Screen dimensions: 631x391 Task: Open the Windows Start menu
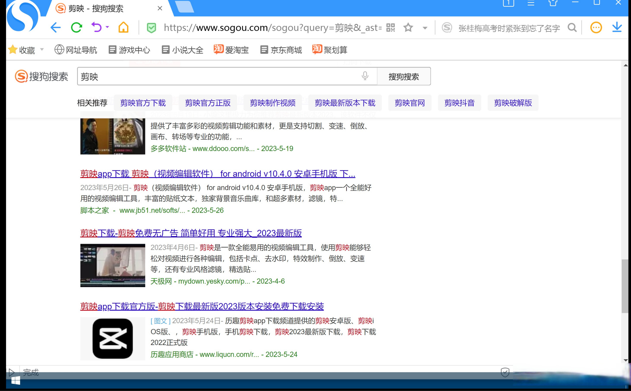pyautogui.click(x=16, y=381)
